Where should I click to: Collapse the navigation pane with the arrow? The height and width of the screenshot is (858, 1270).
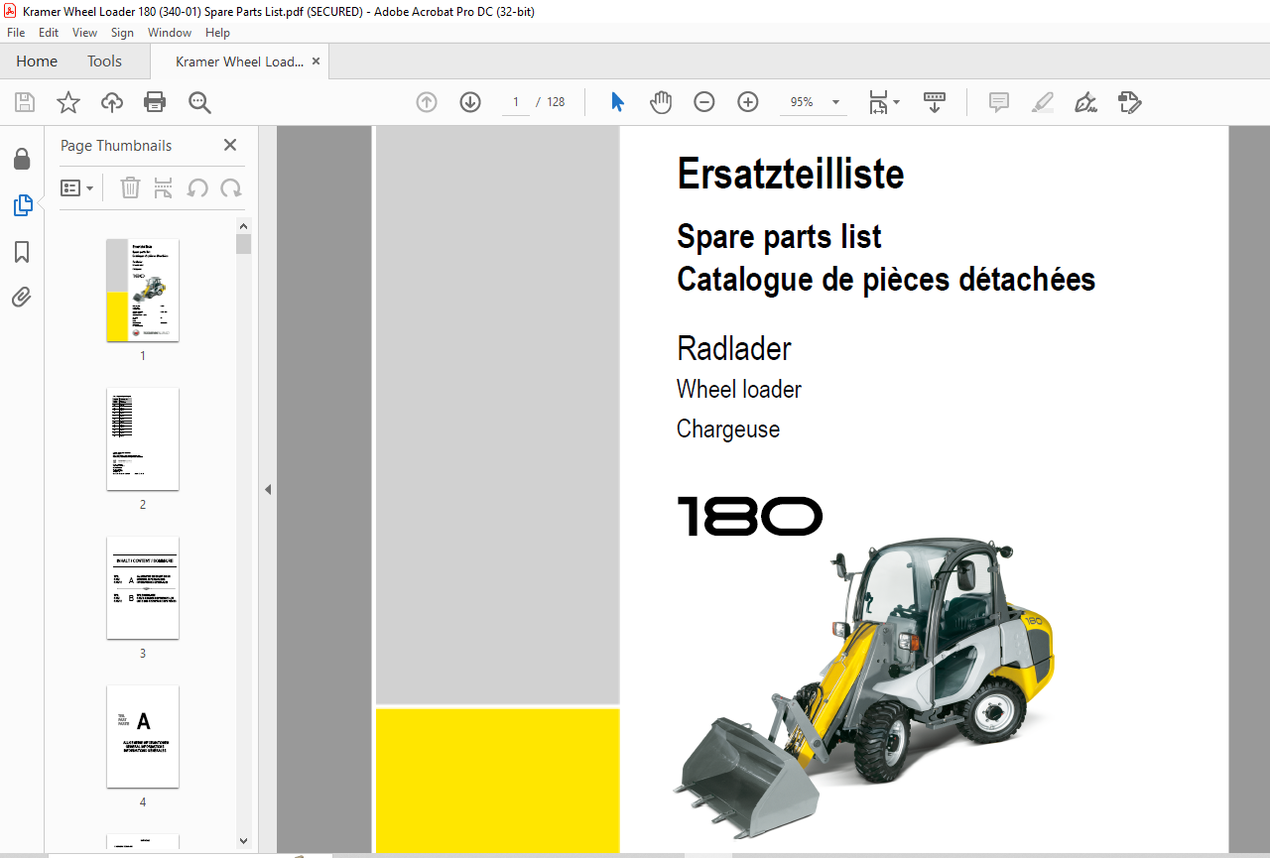(x=267, y=489)
